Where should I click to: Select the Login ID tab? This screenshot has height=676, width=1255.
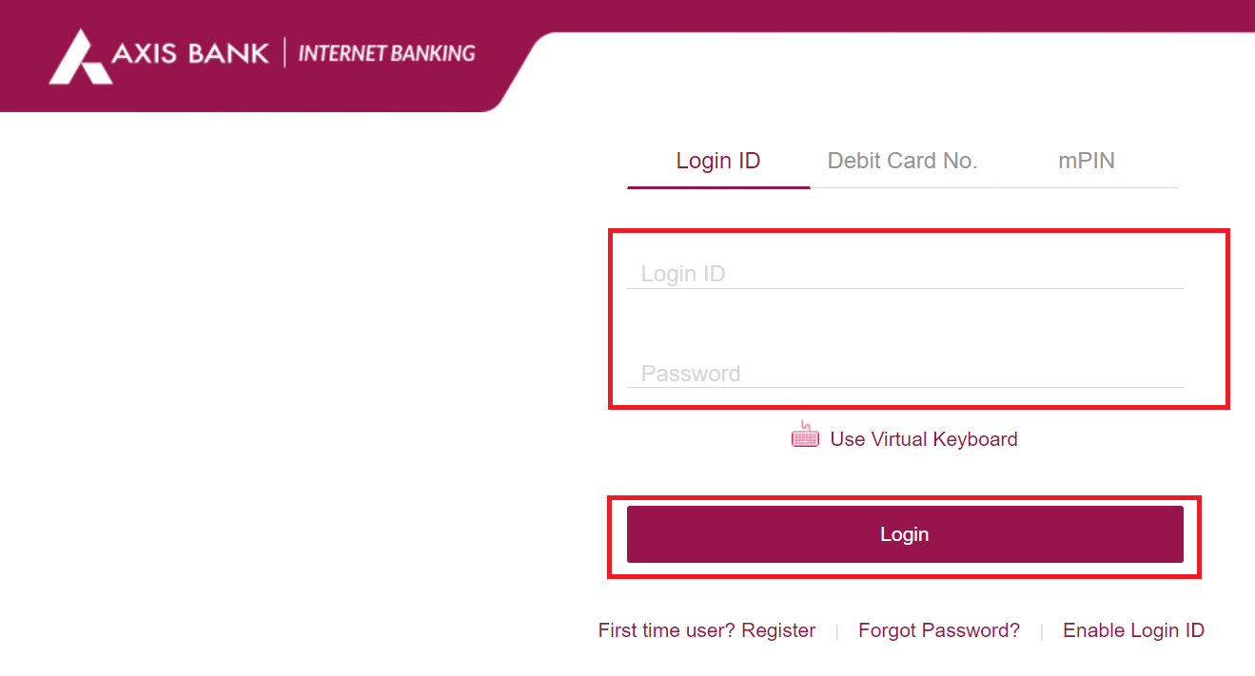(x=717, y=160)
